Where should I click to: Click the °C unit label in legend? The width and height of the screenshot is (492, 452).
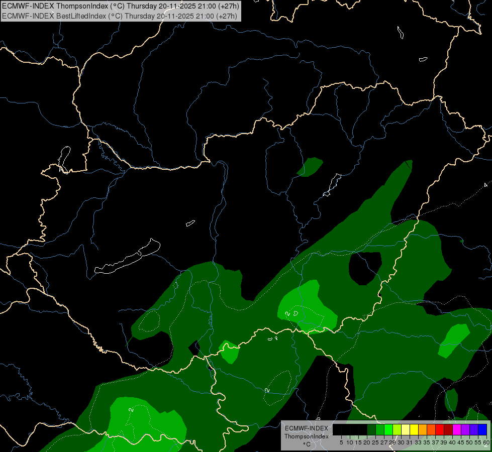click(307, 444)
